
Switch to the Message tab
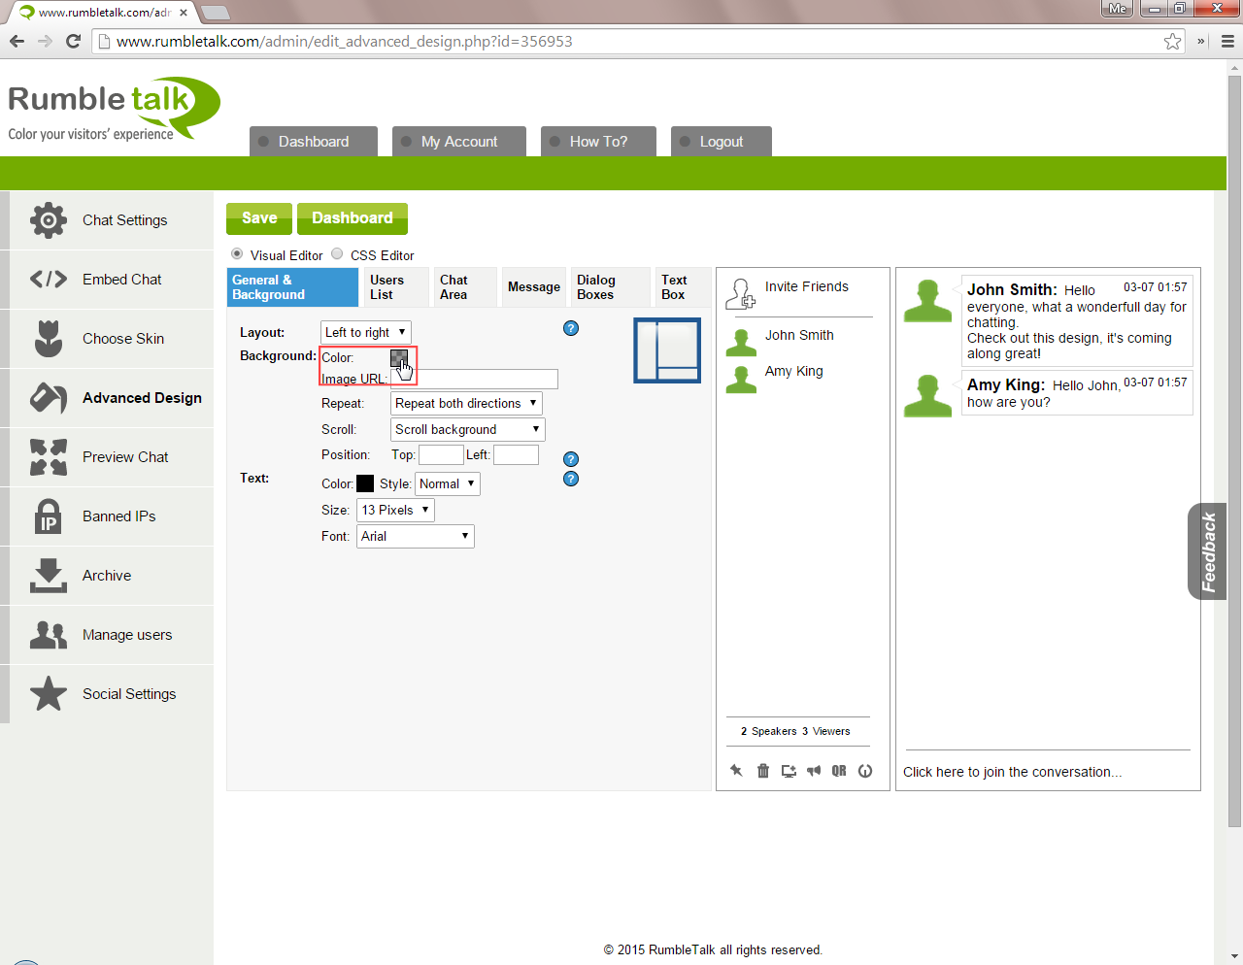point(534,287)
